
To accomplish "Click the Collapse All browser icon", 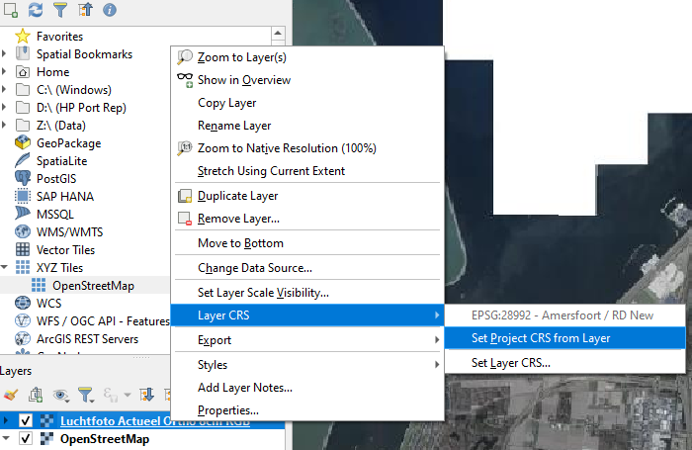I will 85,9.
